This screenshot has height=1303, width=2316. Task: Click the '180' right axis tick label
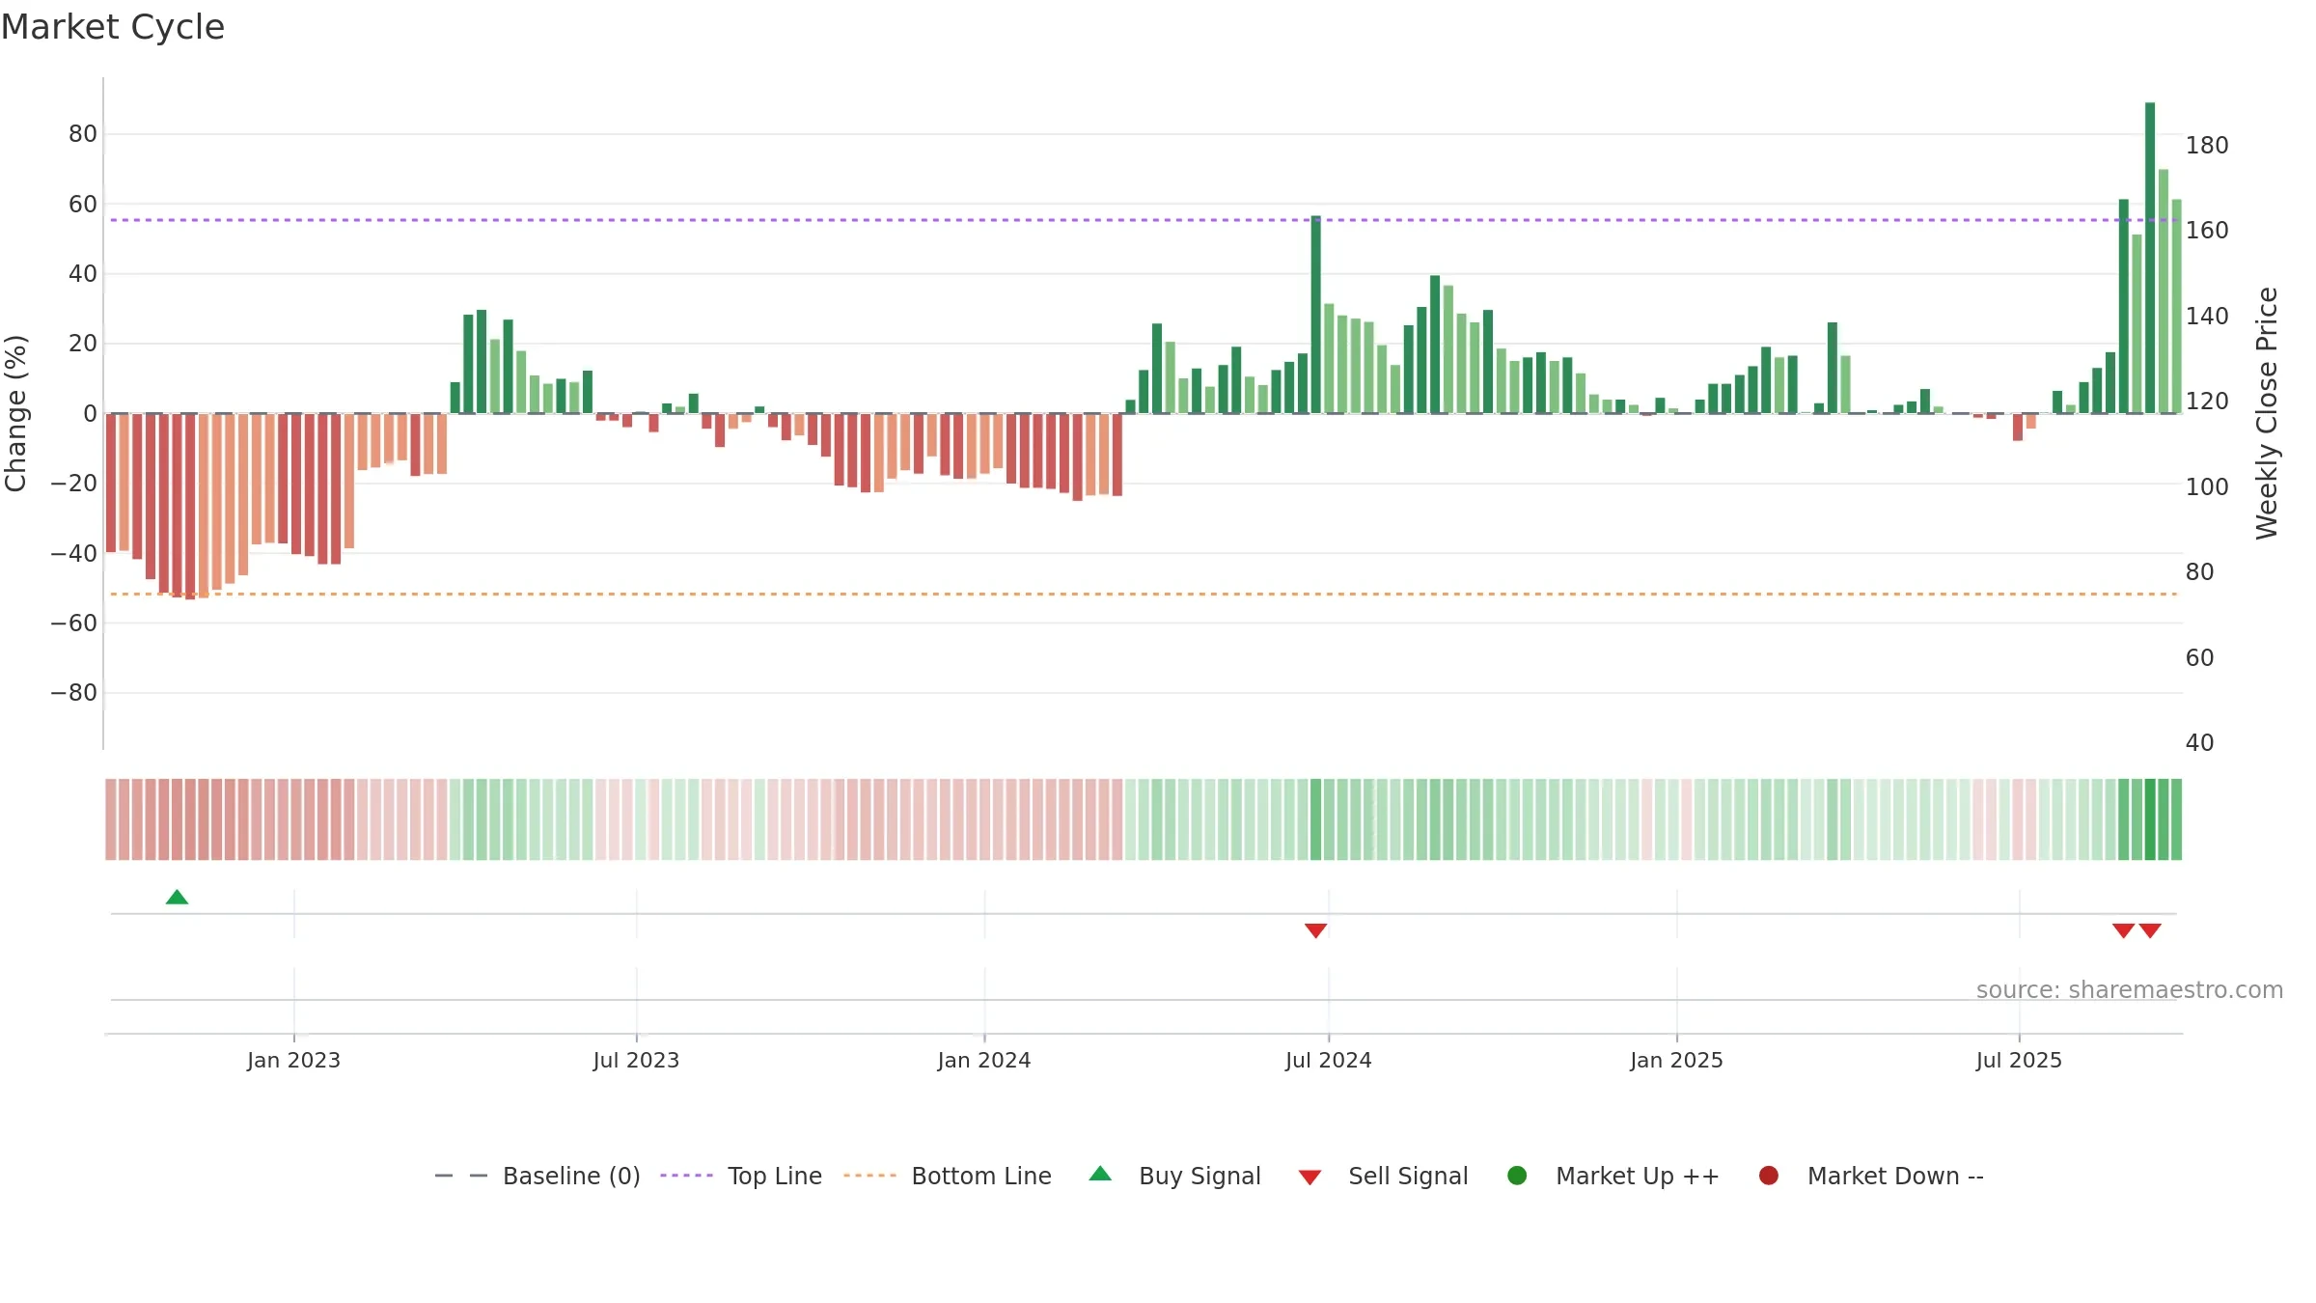click(x=2207, y=145)
